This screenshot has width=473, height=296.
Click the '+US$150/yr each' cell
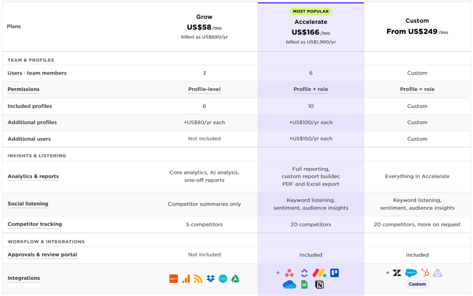click(311, 139)
